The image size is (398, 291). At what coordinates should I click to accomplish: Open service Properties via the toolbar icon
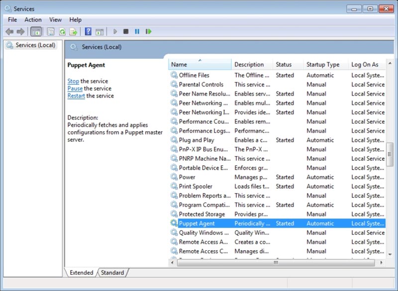pos(50,31)
